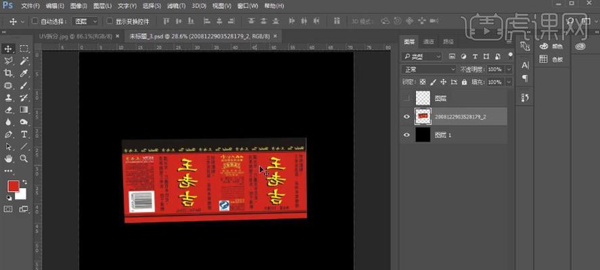Image resolution: width=600 pixels, height=270 pixels.
Task: Hide 图层 1 with its eye icon
Action: coord(407,135)
